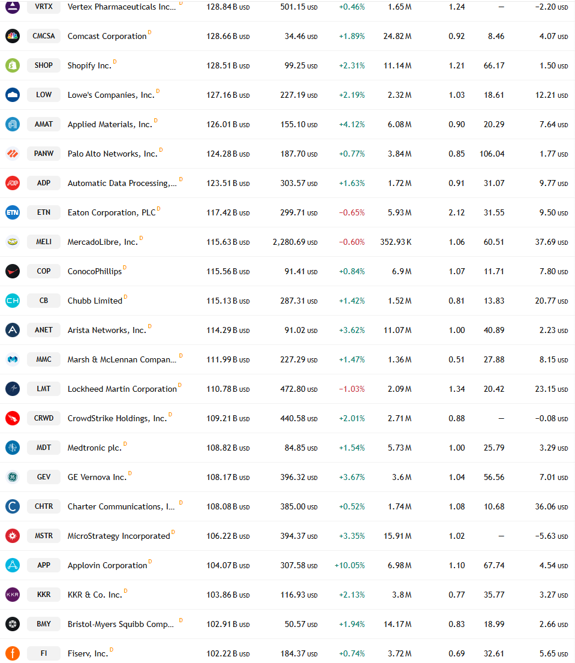The image size is (575, 663).
Task: Open Chubb Limited company link
Action: [95, 301]
